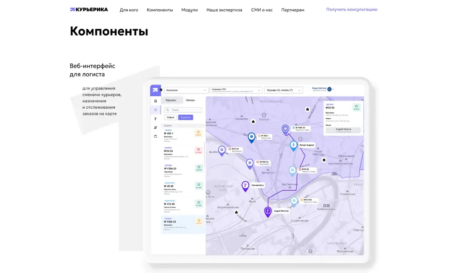This screenshot has height=273, width=449.
Task: Select the map pin for №45-00
Action: point(293,171)
